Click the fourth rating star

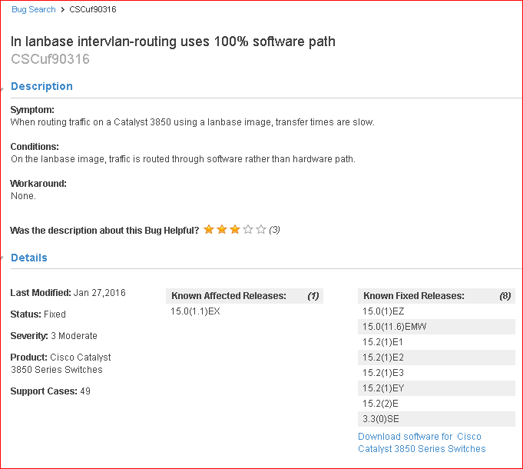click(x=248, y=229)
